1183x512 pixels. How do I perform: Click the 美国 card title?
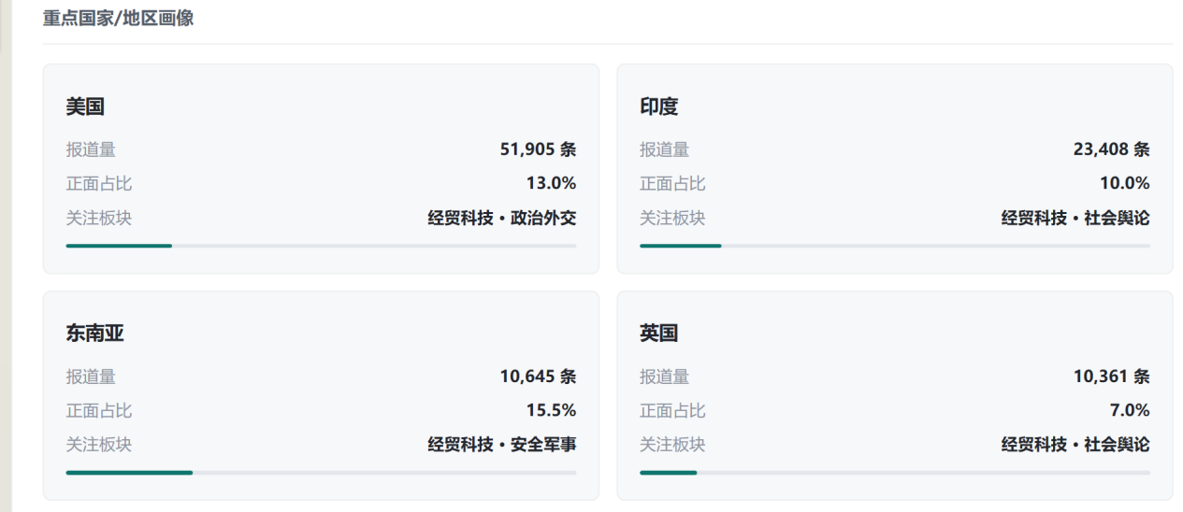click(x=85, y=107)
